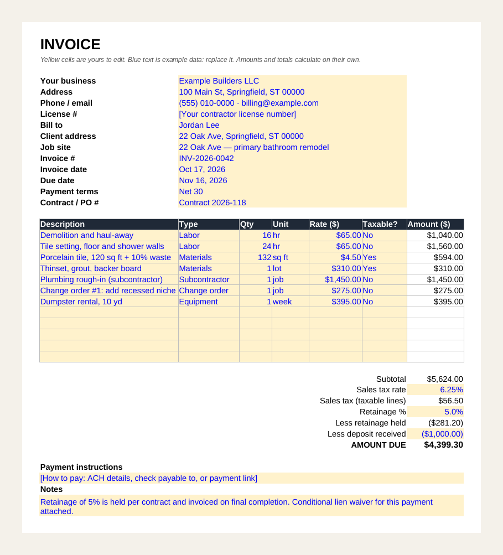Select rate $275.00 change order row
Image resolution: width=503 pixels, height=555 pixels.
(335, 291)
